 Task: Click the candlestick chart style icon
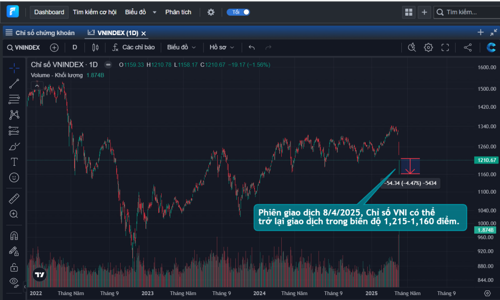tap(95, 47)
